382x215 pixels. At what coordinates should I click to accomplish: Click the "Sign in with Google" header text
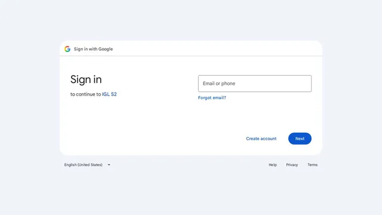93,49
